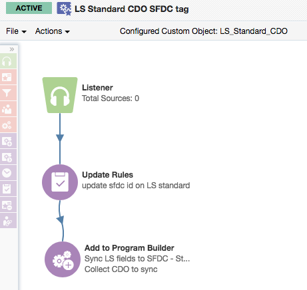Select the Add to Program Builder step circle

tap(63, 259)
